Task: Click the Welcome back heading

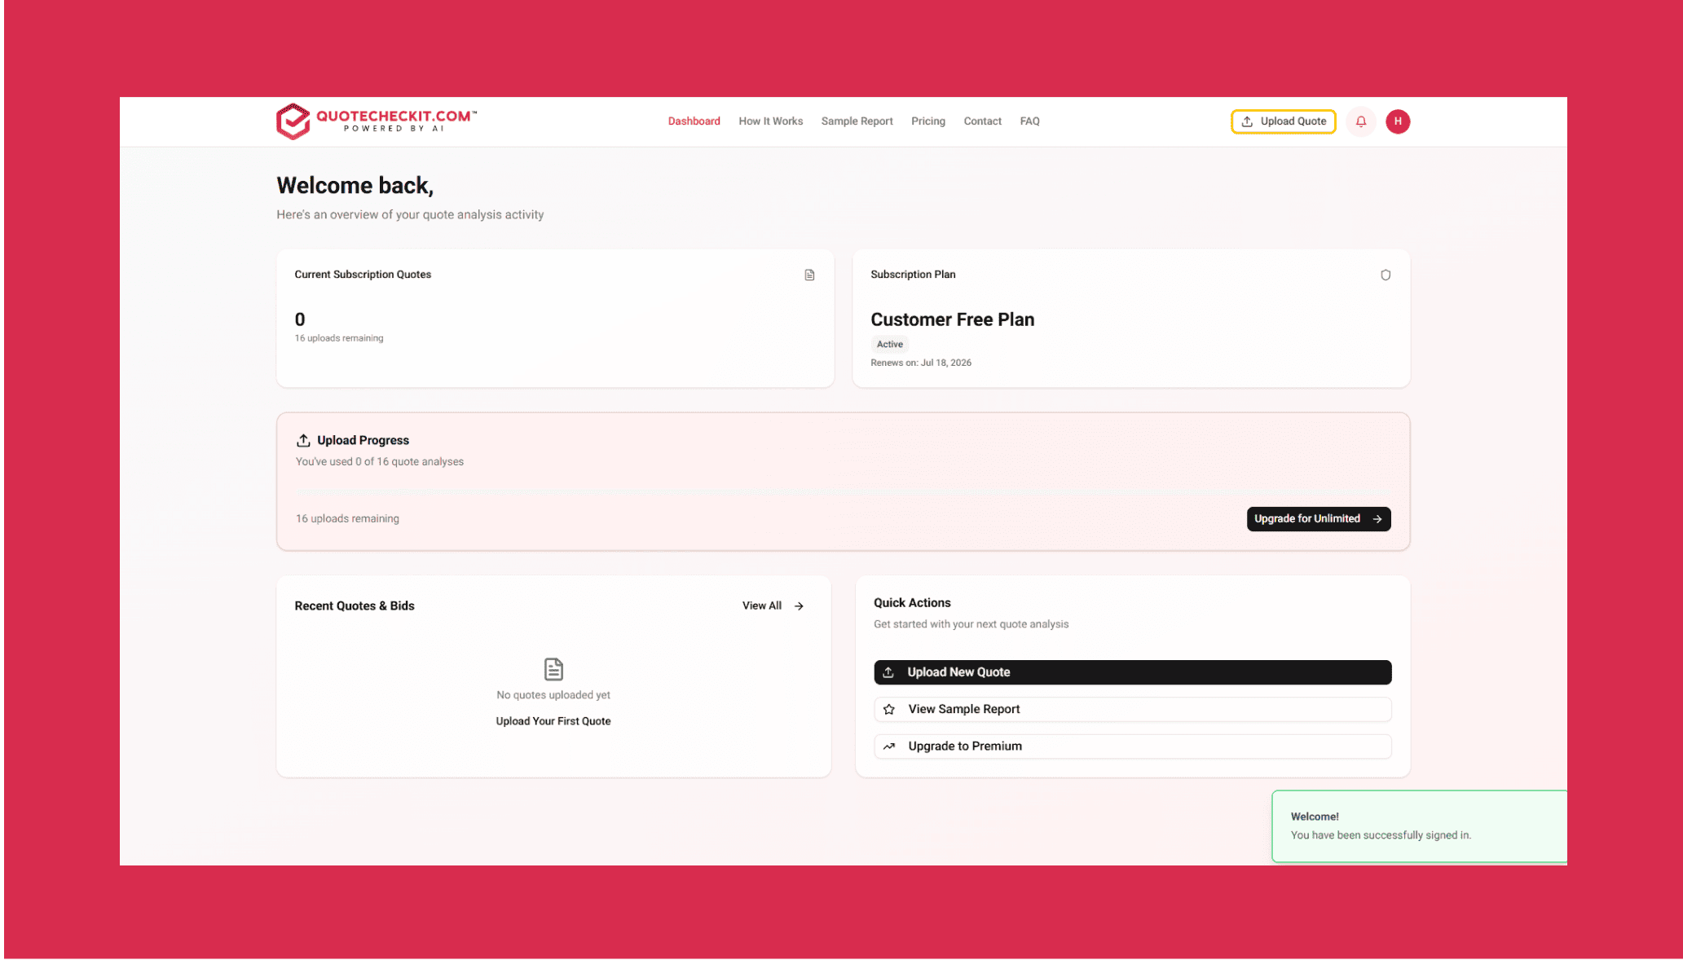Action: (355, 186)
